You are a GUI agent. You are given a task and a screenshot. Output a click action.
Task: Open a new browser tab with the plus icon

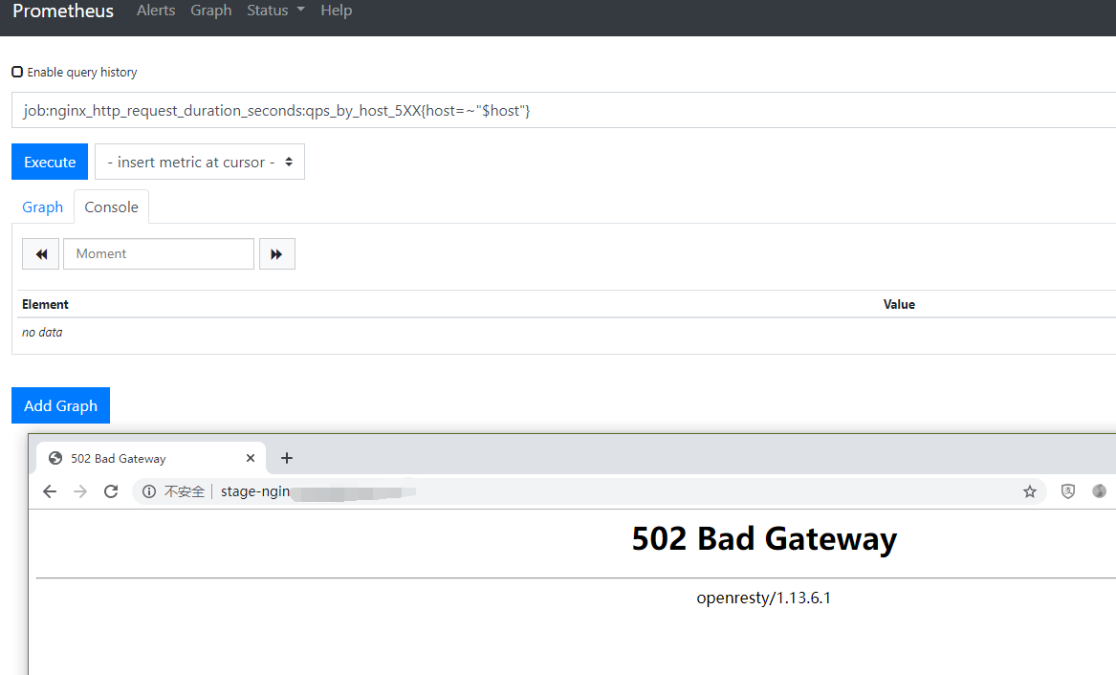point(287,458)
